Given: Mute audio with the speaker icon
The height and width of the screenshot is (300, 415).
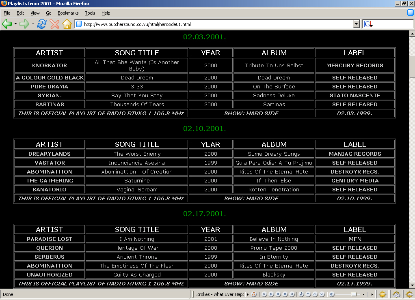Looking at the screenshot, I should (x=332, y=294).
